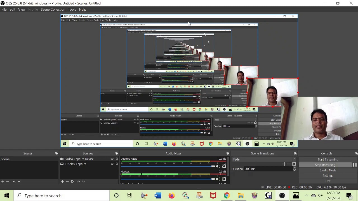Screen dimensions: 358x201
Task: Increase transition duration with up arrow
Action: point(295,167)
